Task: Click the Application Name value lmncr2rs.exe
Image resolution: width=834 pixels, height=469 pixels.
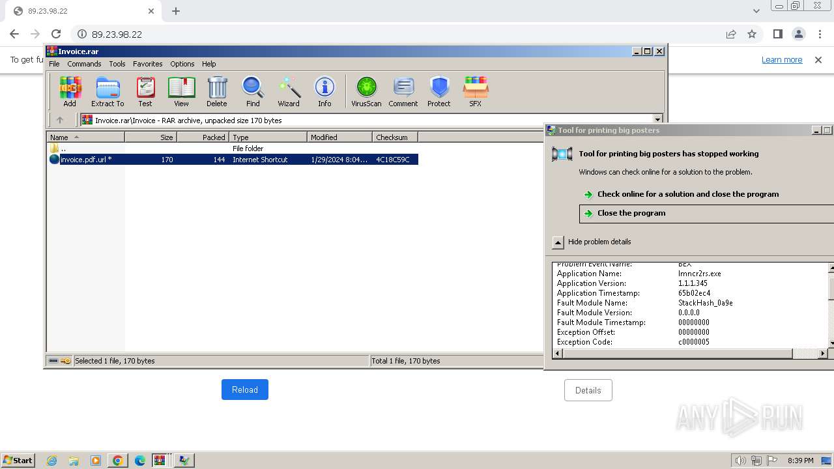Action: click(x=699, y=274)
